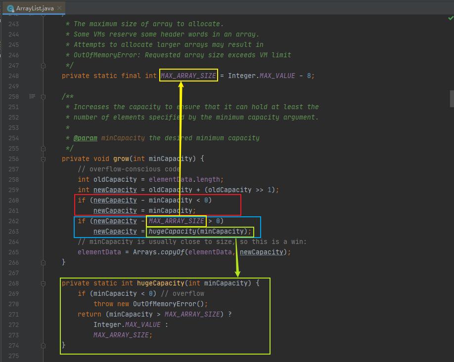Click the ArrayList.java class file icon
454x362 pixels.
pyautogui.click(x=10, y=8)
